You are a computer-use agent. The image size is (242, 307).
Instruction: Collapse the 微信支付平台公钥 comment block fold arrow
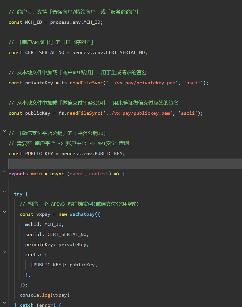coord(4,131)
